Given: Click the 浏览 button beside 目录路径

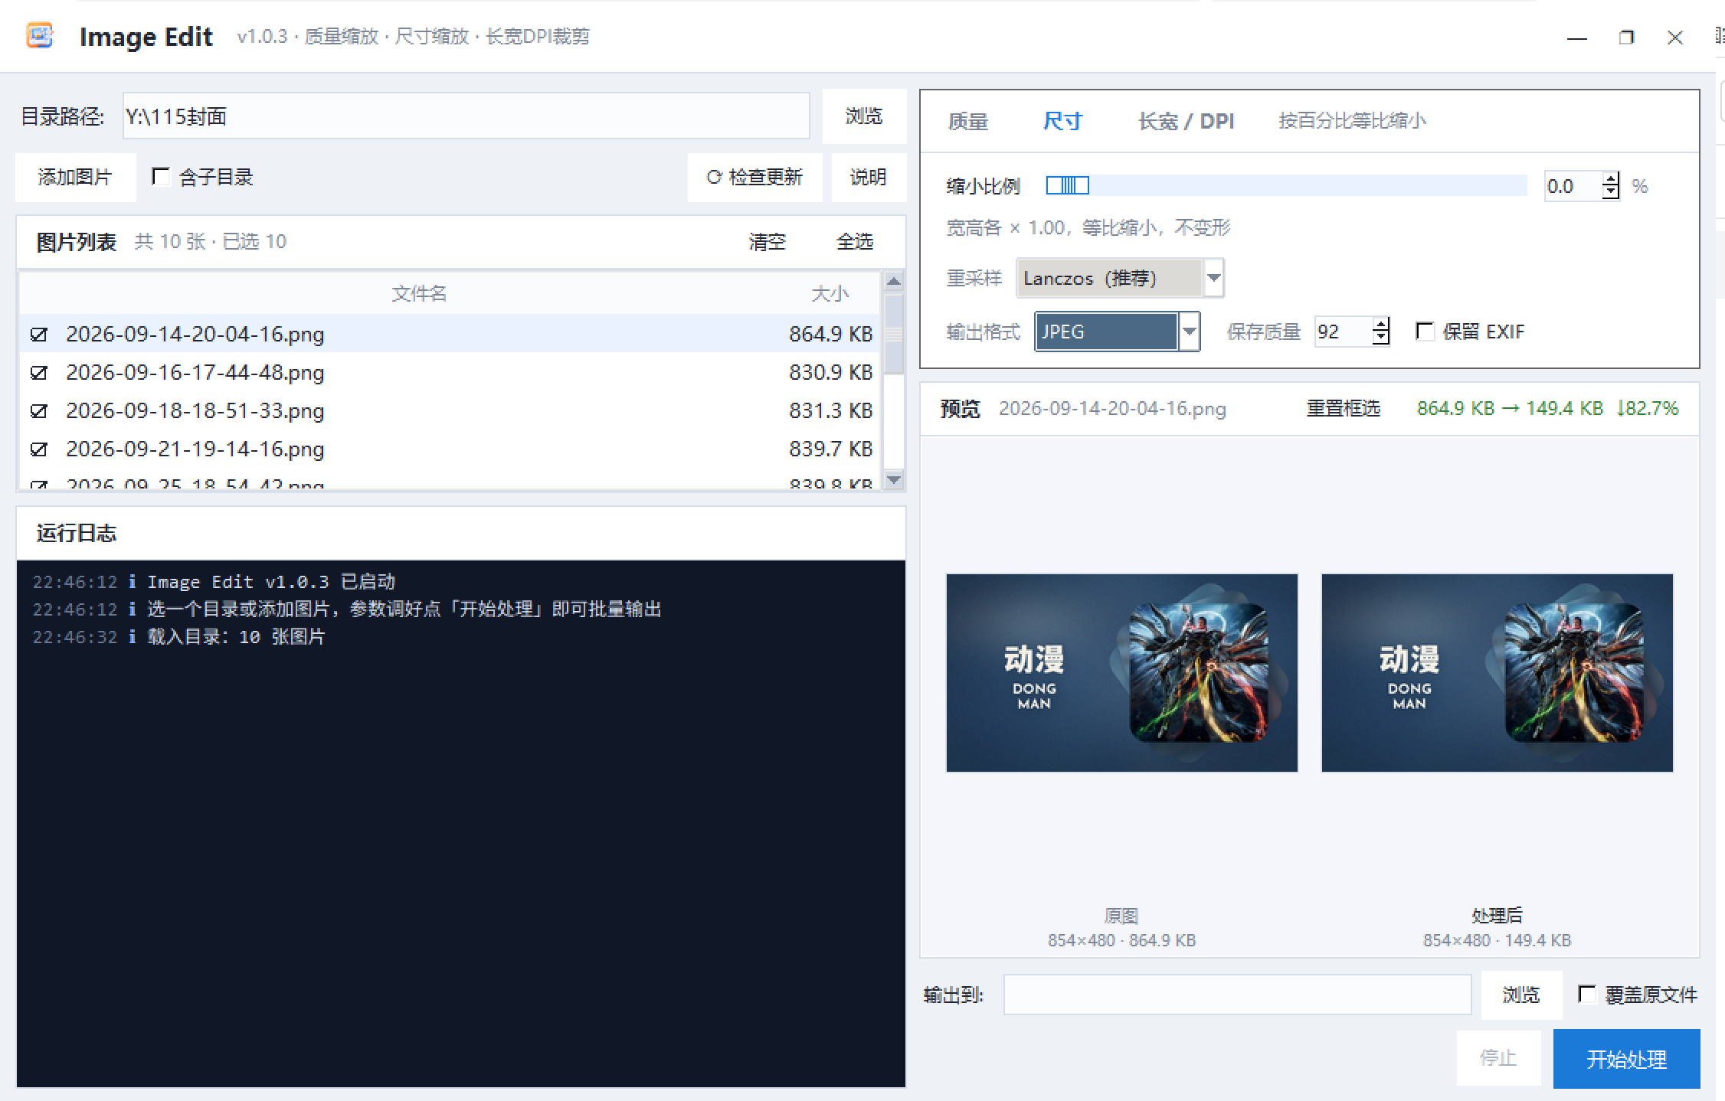Looking at the screenshot, I should click(x=864, y=116).
